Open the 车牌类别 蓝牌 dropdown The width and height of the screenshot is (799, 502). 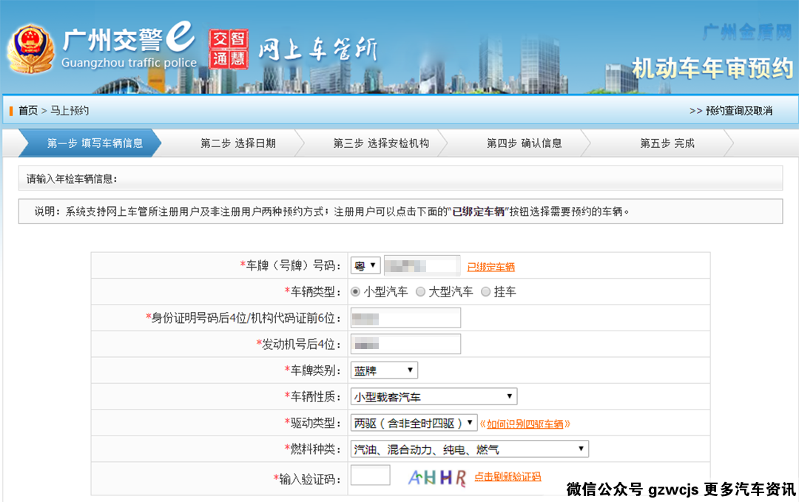coord(383,370)
